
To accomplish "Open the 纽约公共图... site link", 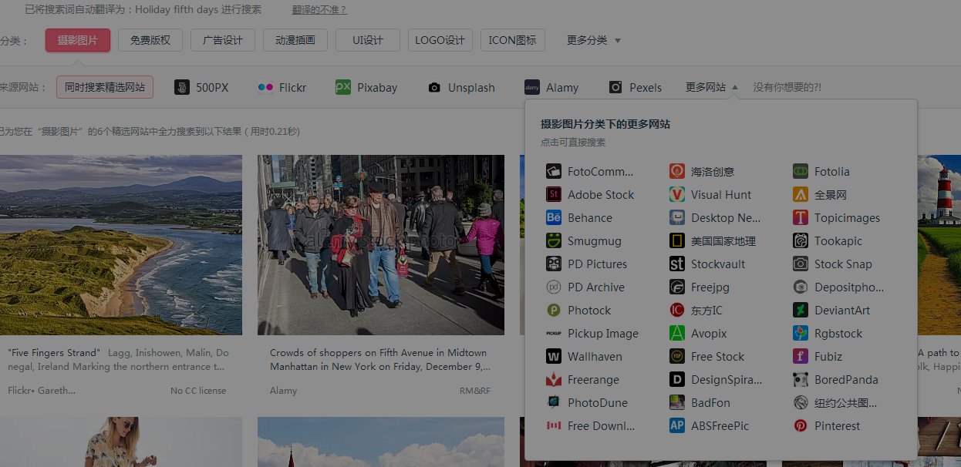I will click(835, 402).
